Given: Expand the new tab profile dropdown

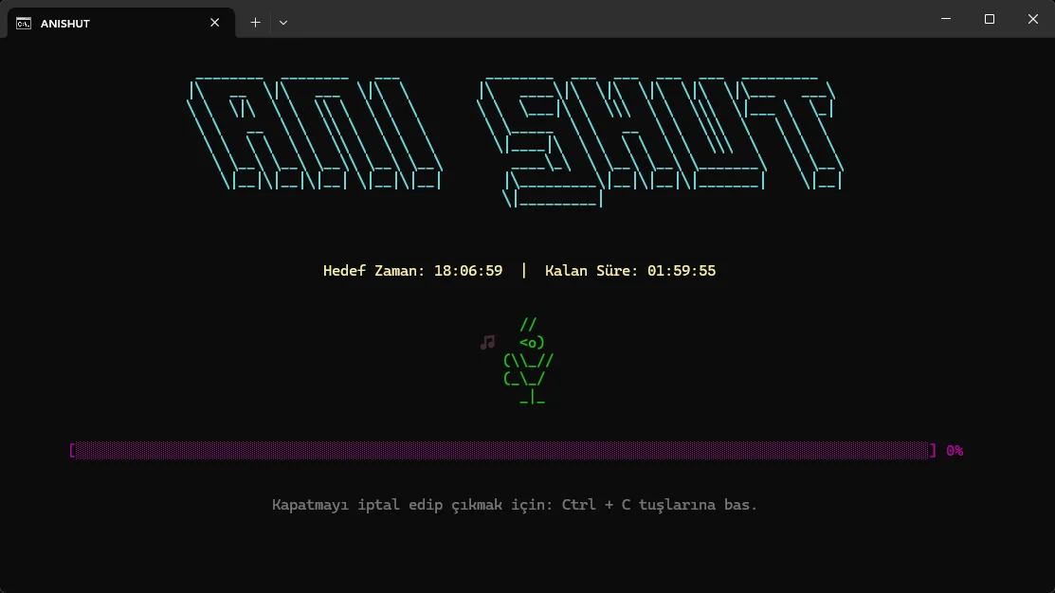Looking at the screenshot, I should [x=283, y=23].
